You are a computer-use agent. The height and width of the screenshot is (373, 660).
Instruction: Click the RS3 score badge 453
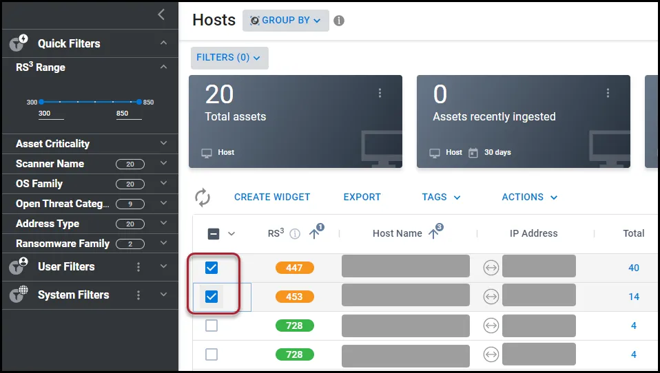click(295, 297)
